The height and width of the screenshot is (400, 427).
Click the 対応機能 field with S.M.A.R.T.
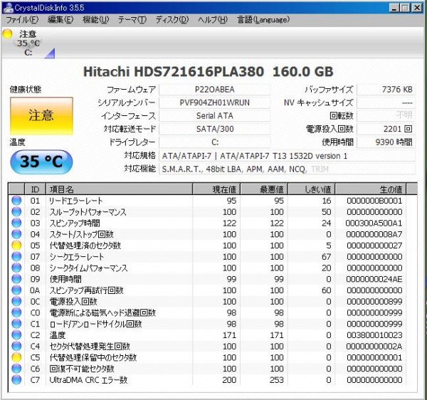coord(288,169)
